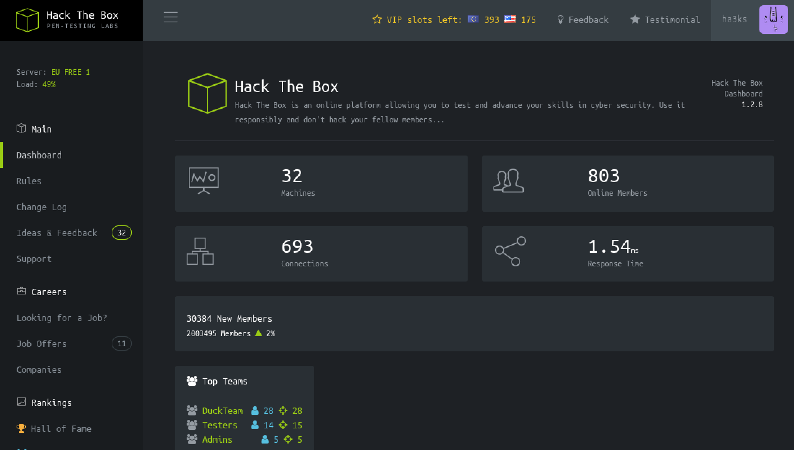Image resolution: width=794 pixels, height=450 pixels.
Task: Click the 32 Machines count
Action: click(x=292, y=176)
